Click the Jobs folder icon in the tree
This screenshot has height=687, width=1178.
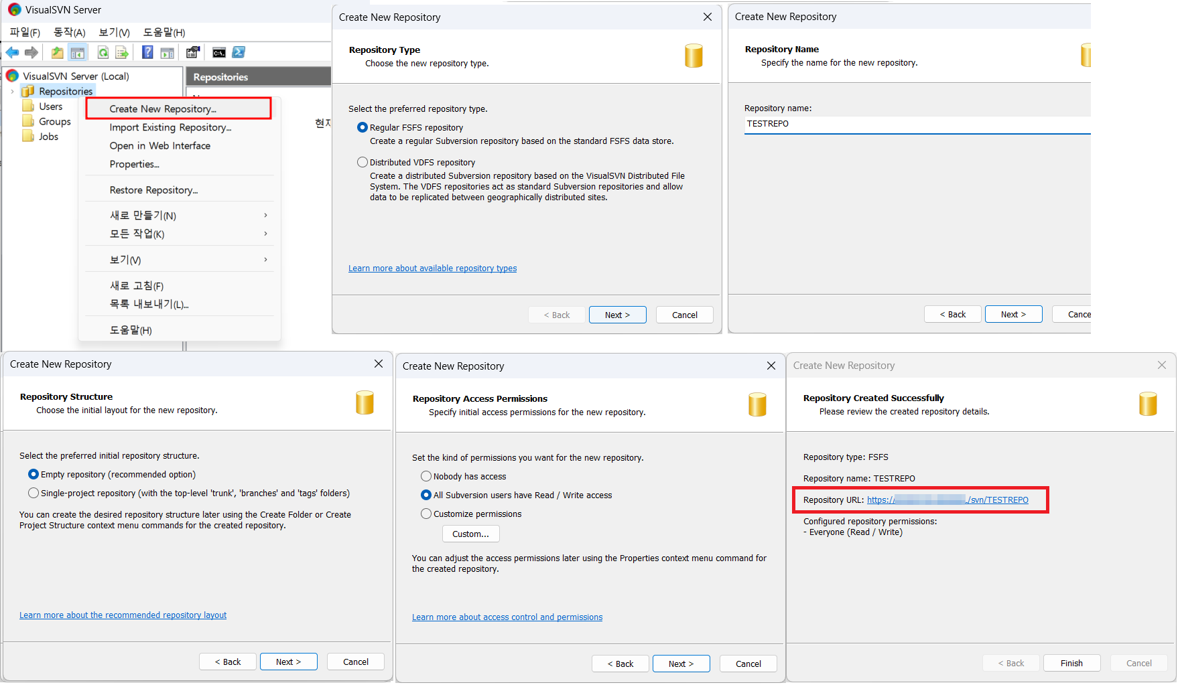click(28, 137)
